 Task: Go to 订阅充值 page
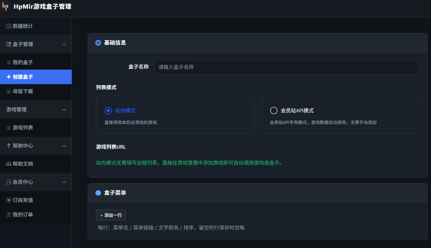coord(36,200)
